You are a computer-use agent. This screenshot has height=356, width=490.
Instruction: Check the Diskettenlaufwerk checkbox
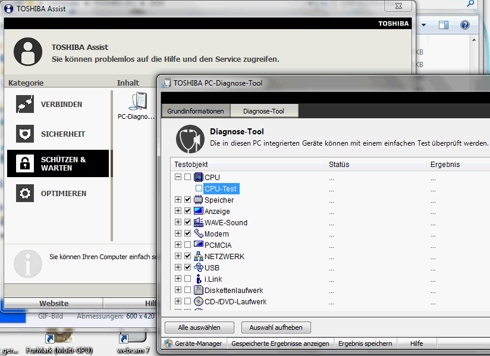tap(187, 290)
